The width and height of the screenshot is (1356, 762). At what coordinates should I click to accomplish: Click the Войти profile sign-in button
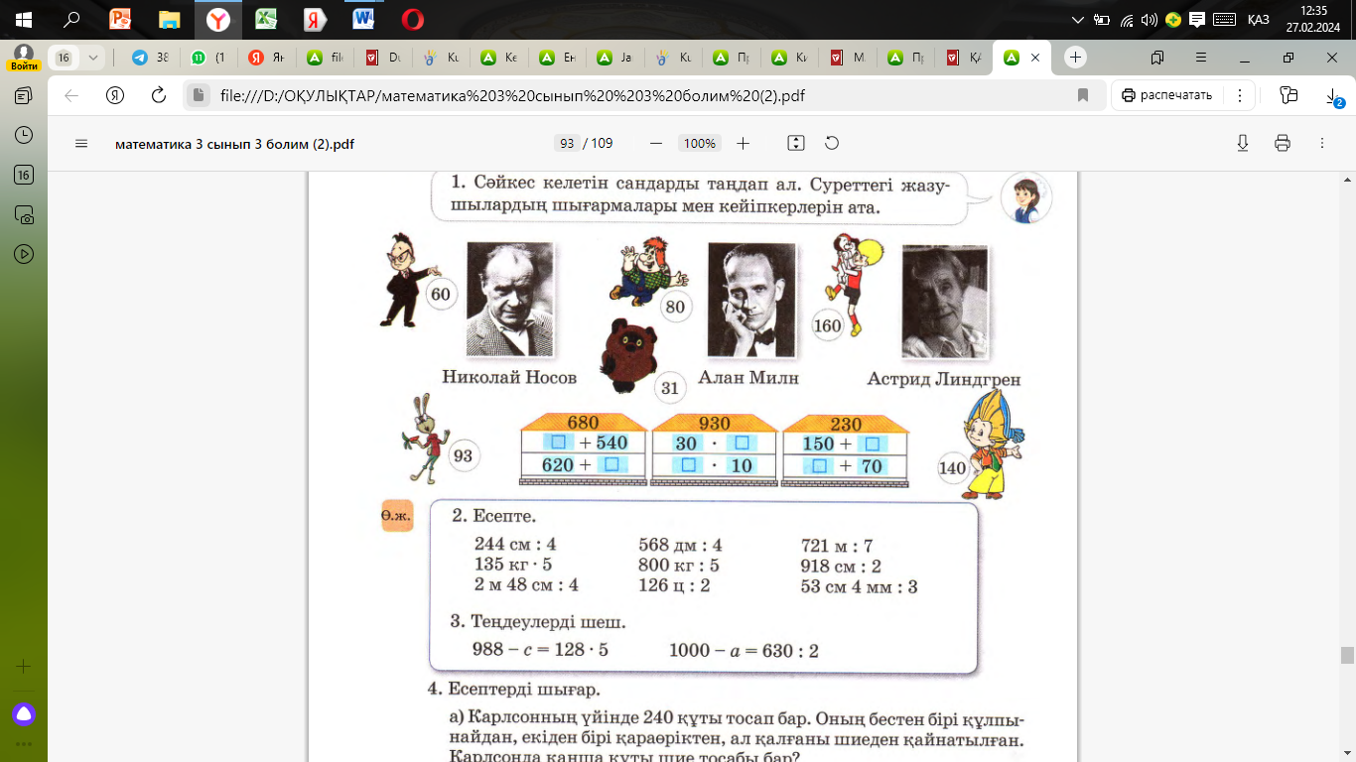click(x=24, y=58)
